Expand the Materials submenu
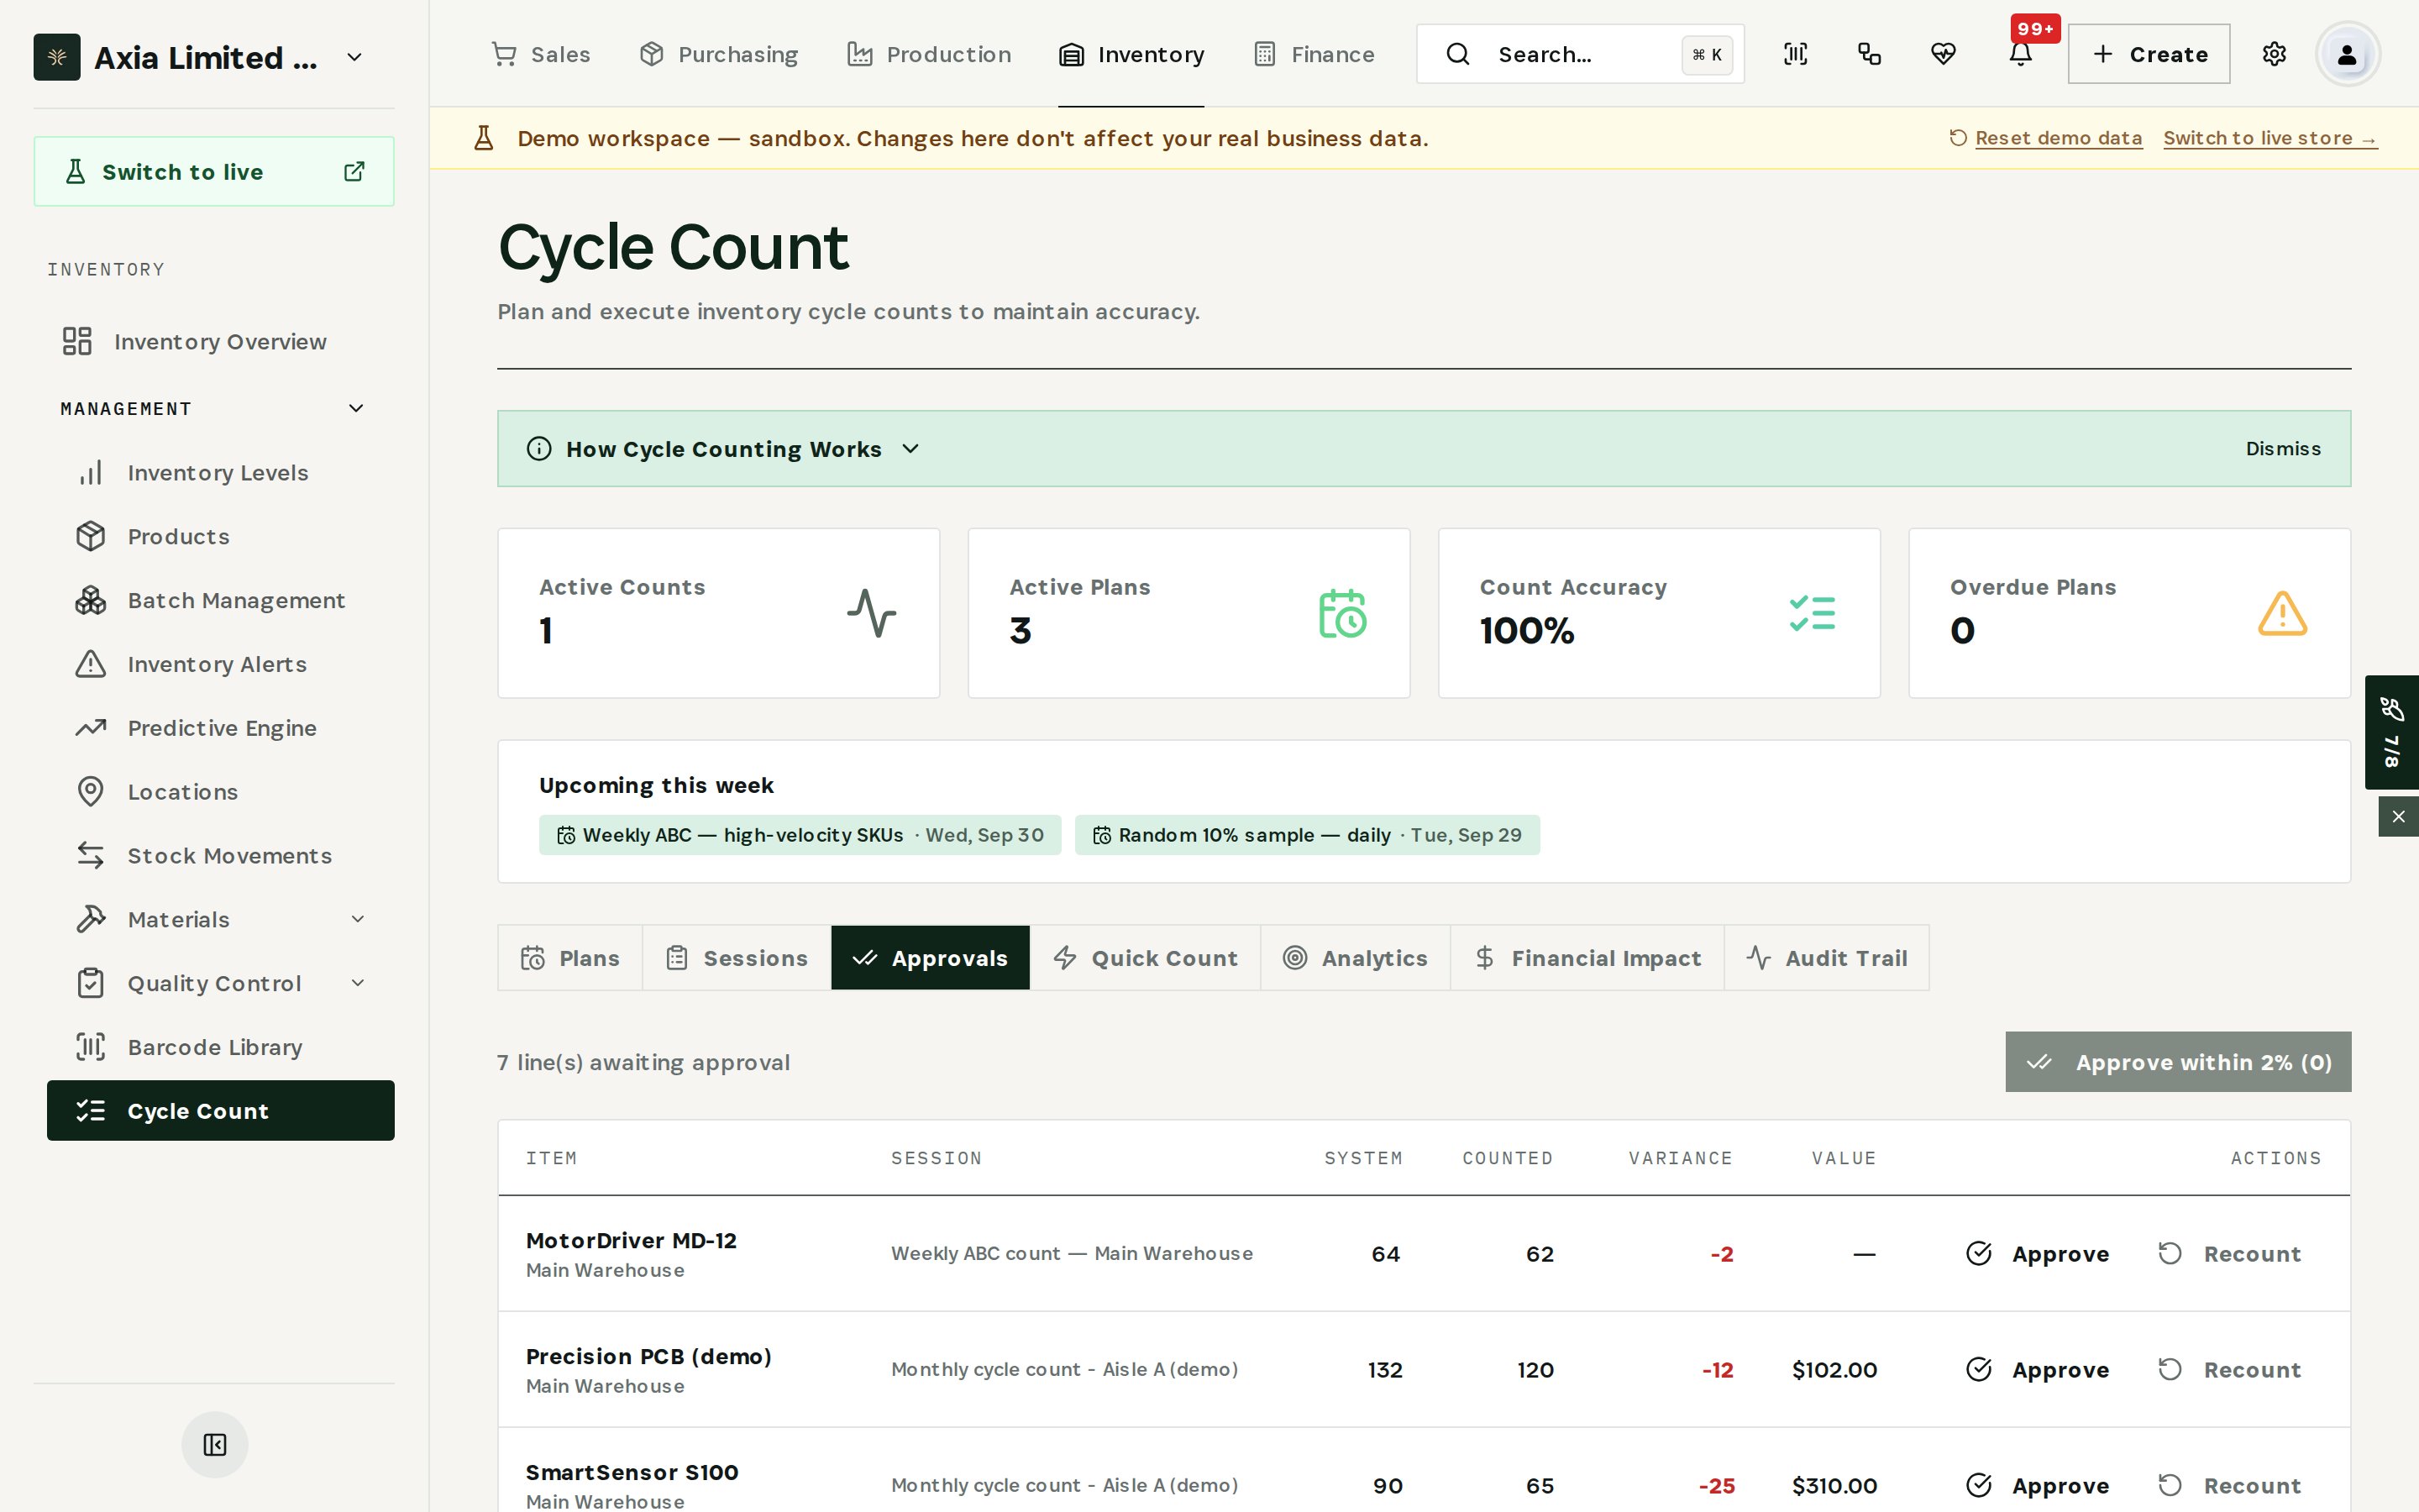2419x1512 pixels. click(358, 919)
